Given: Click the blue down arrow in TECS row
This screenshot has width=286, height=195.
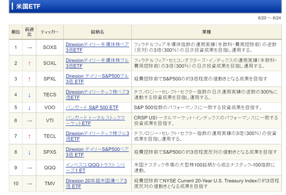Looking at the screenshot, I should [x=29, y=95].
